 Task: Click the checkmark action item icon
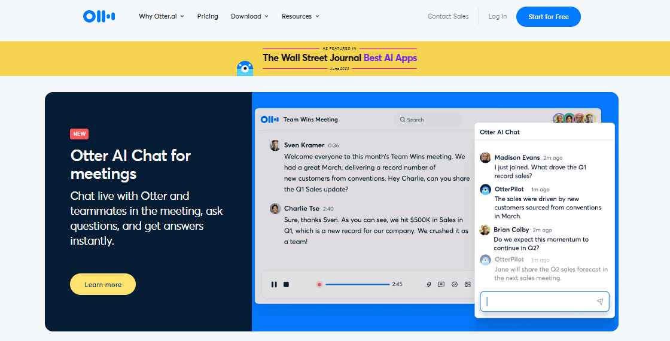[455, 284]
